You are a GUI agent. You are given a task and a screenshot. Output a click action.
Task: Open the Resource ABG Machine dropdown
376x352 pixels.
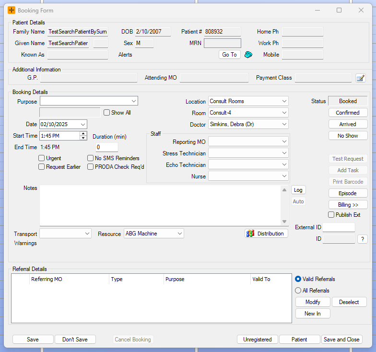(179, 234)
